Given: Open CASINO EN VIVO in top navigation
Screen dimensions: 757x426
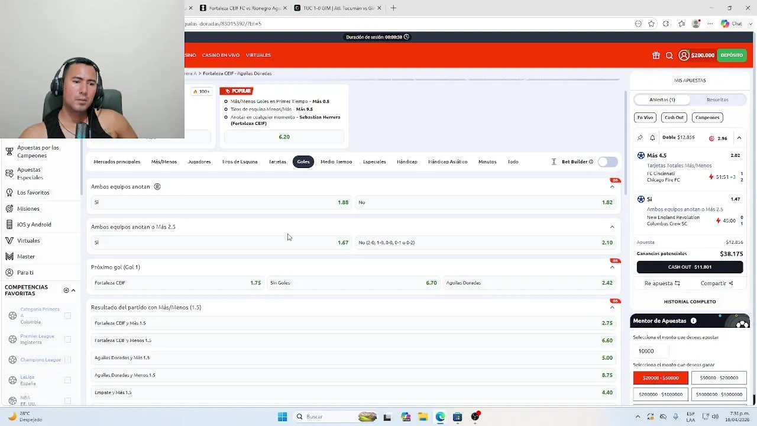Looking at the screenshot, I should point(221,55).
